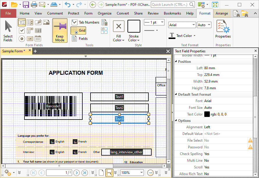Click the Find binoculars icon in ribbon
Screen dimensions: 259x178
pyautogui.click(x=236, y=13)
